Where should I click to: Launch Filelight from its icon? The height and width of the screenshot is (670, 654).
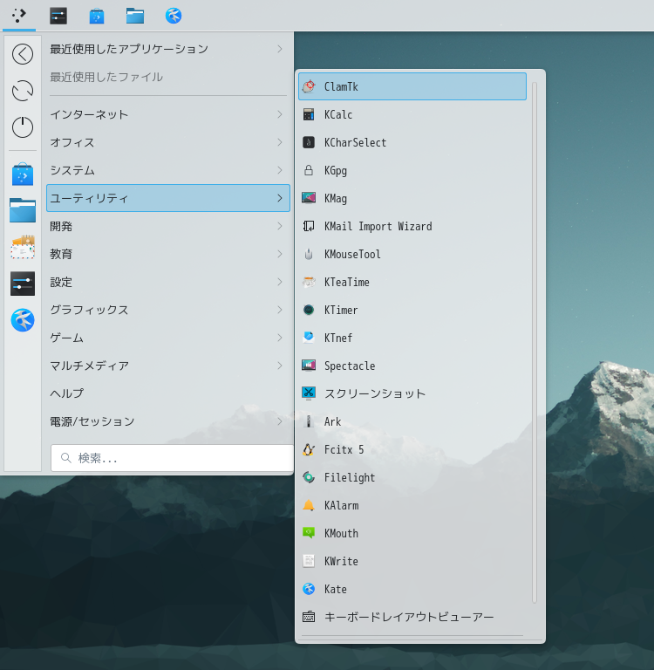click(308, 477)
